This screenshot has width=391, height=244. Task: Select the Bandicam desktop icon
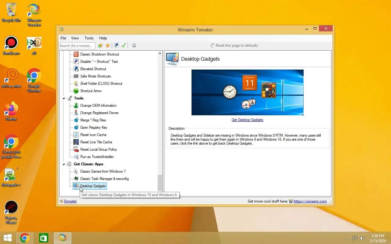[11, 46]
